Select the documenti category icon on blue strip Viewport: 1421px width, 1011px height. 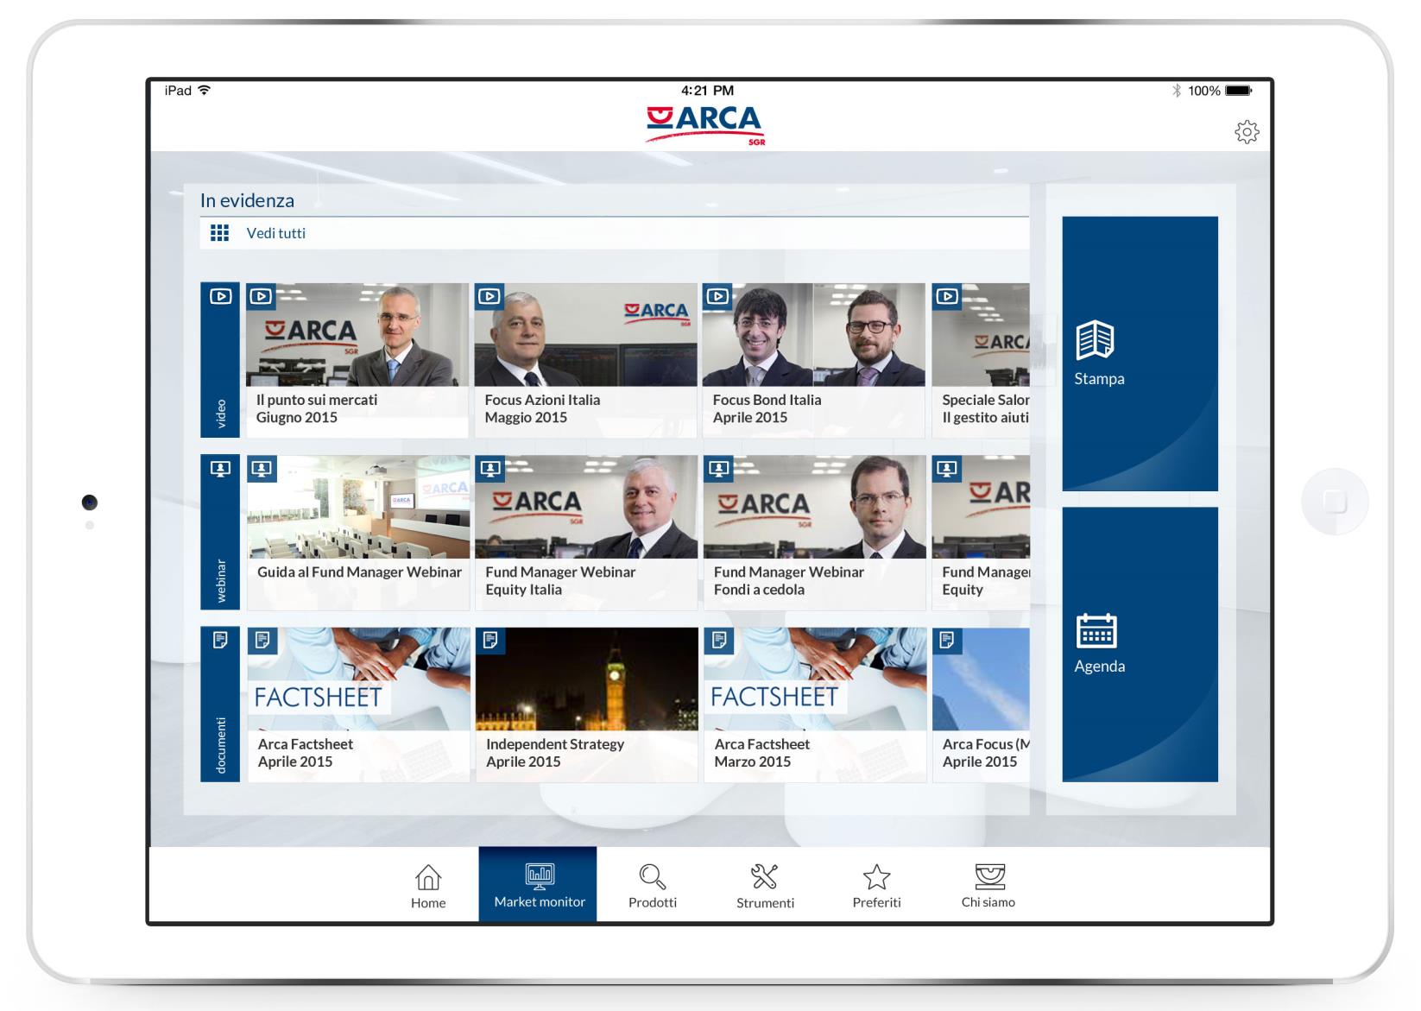click(220, 641)
